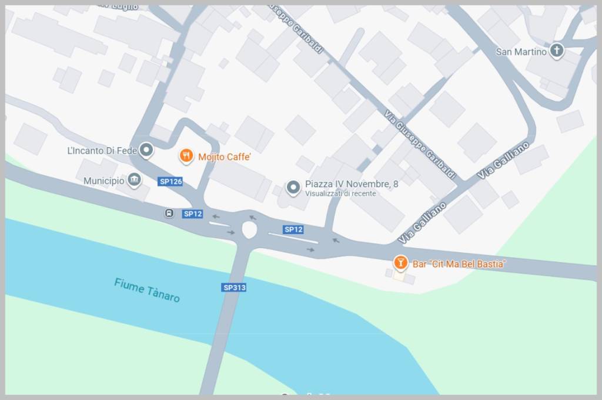Select the San Martino text label

(521, 52)
